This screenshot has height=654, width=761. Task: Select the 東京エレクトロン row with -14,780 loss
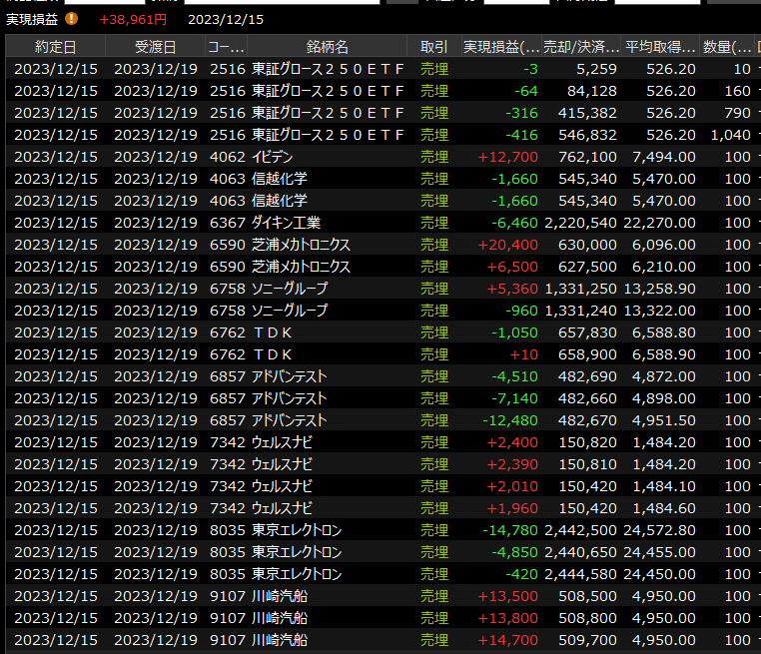coord(297,530)
